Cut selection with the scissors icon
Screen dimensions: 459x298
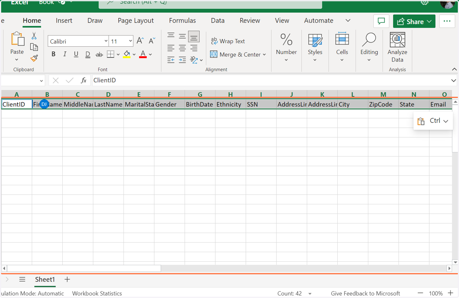(x=34, y=36)
